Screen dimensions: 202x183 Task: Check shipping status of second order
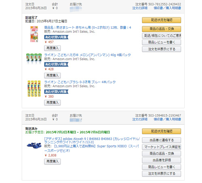coord(162,131)
